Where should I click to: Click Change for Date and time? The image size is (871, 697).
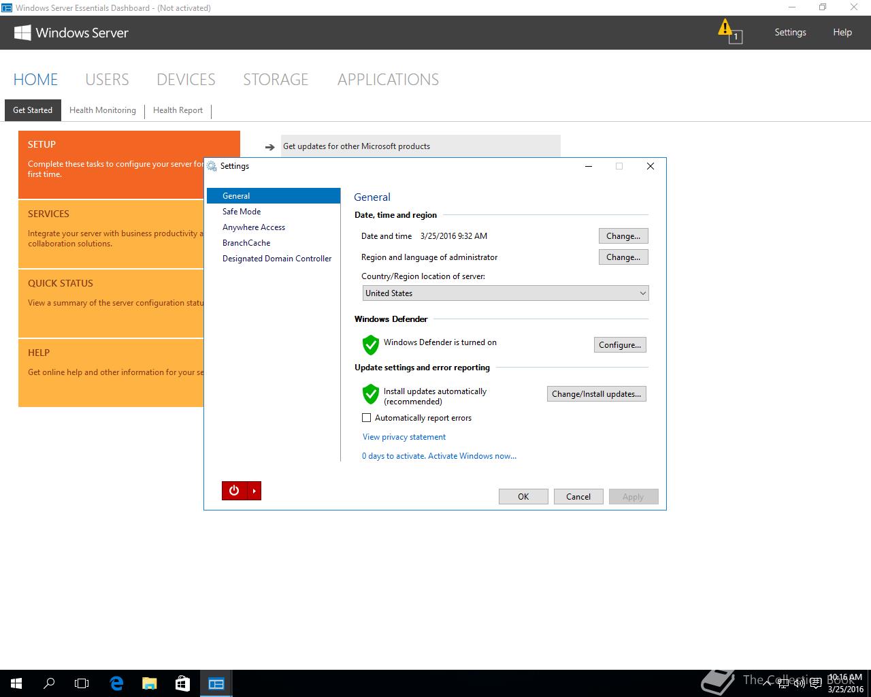click(x=623, y=236)
